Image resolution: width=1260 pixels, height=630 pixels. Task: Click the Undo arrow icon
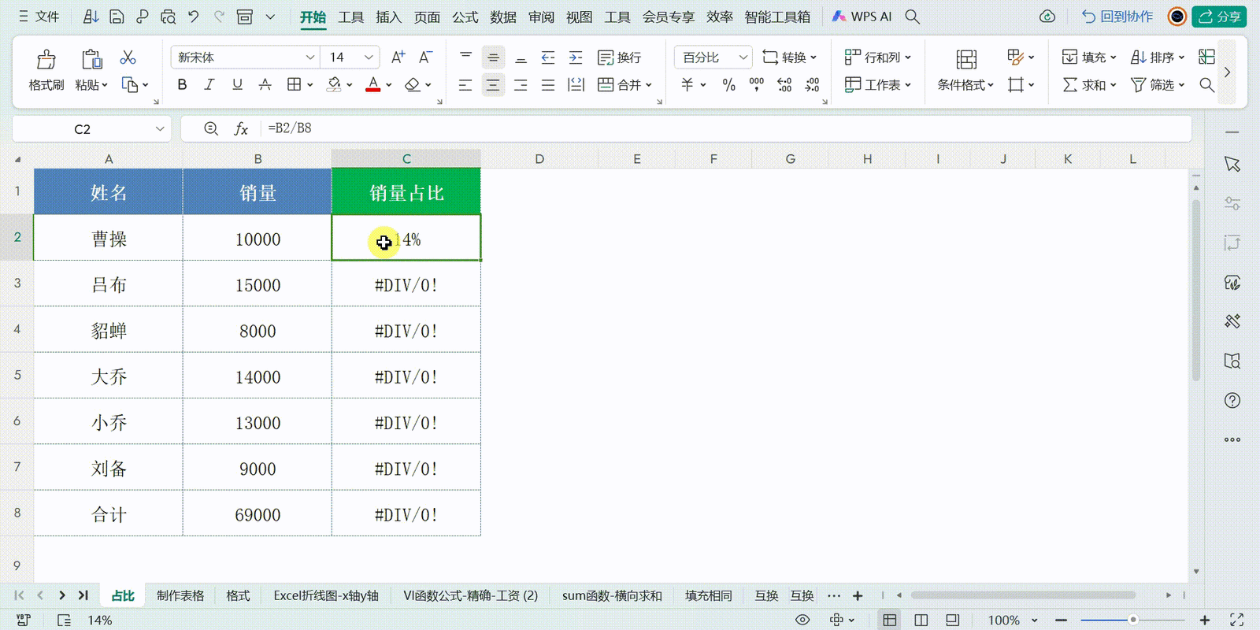(x=193, y=17)
